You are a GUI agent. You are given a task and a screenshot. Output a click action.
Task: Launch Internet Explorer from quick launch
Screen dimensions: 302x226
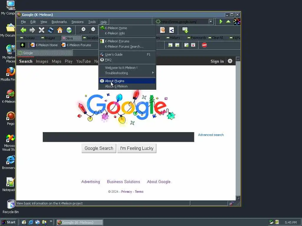tap(31, 222)
